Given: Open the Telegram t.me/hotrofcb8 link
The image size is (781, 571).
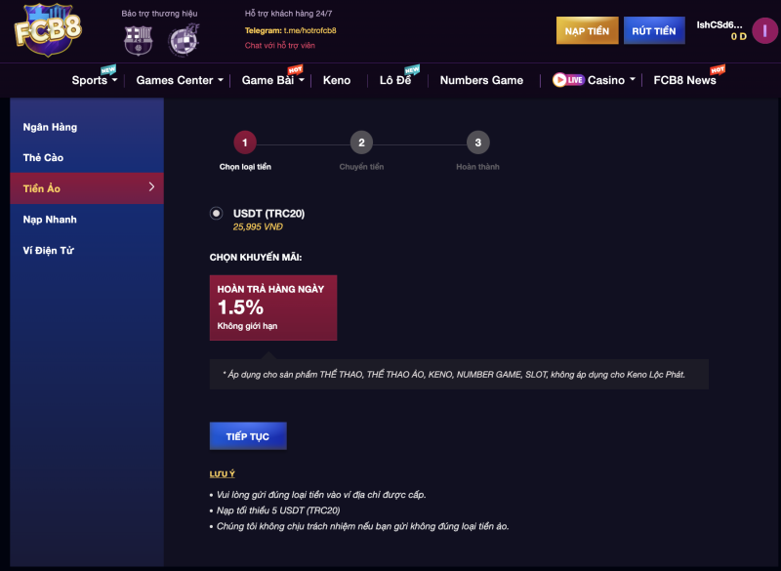Looking at the screenshot, I should pyautogui.click(x=309, y=30).
